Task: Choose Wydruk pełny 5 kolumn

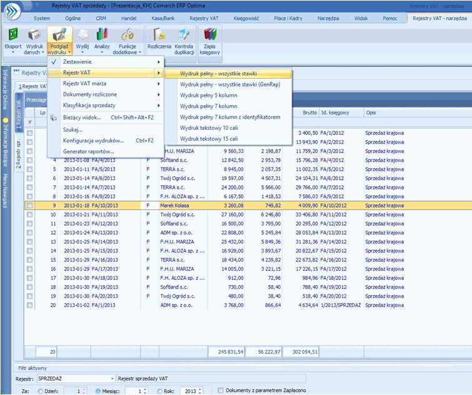Action: tap(209, 96)
